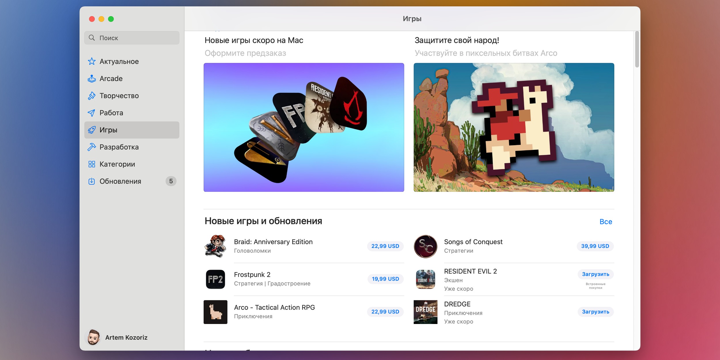Click Artem Kozoriz profile avatar

pos(93,337)
